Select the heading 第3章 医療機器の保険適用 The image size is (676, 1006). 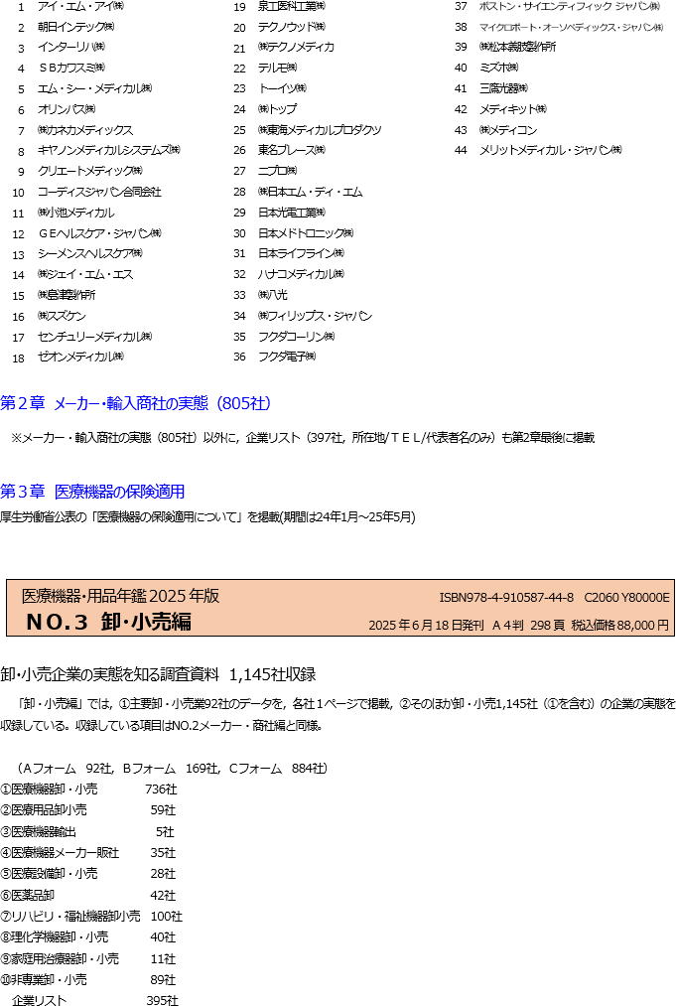[x=92, y=492]
